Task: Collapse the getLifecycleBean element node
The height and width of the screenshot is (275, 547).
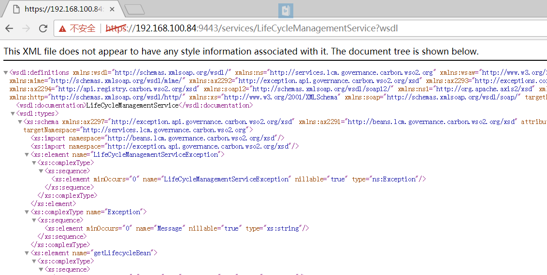Action: tap(27, 253)
